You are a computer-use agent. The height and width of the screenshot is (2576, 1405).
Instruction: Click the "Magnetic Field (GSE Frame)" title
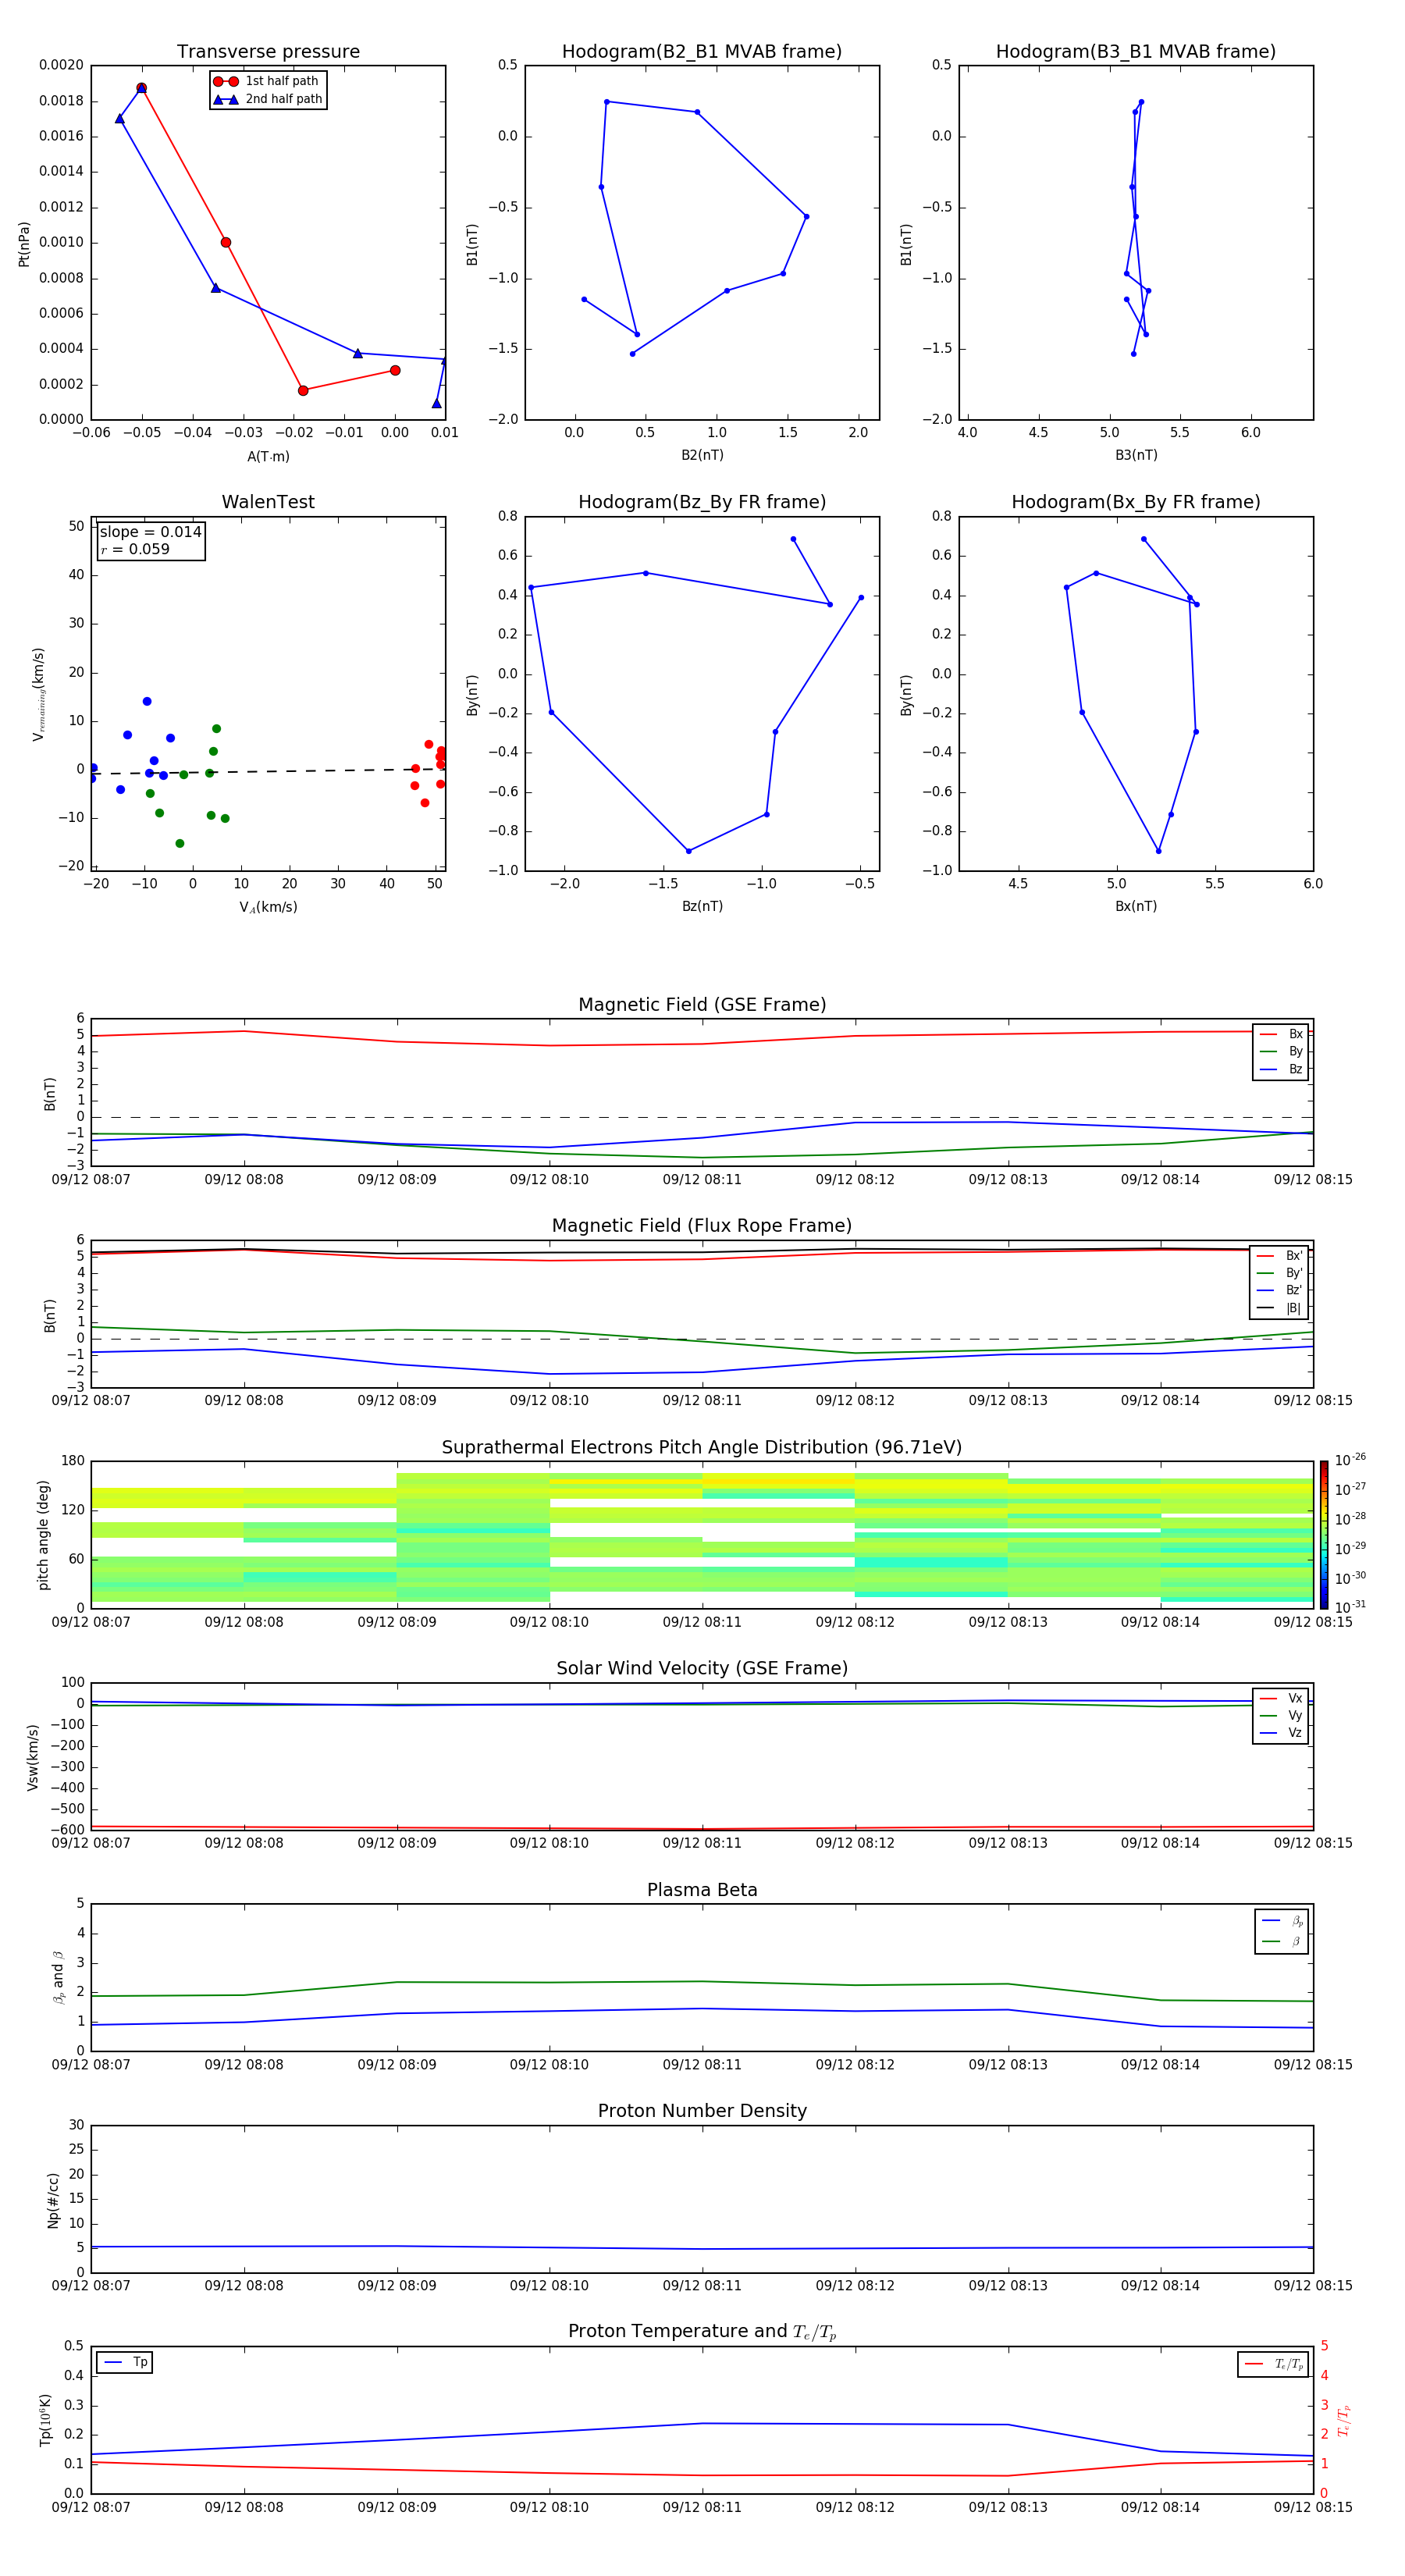tap(702, 1005)
